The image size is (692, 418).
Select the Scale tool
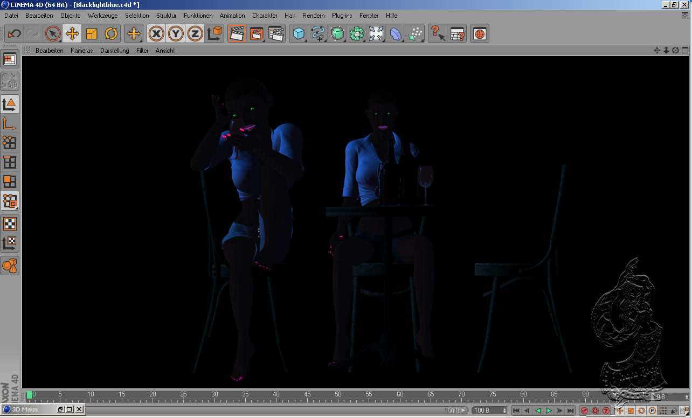[x=91, y=34]
